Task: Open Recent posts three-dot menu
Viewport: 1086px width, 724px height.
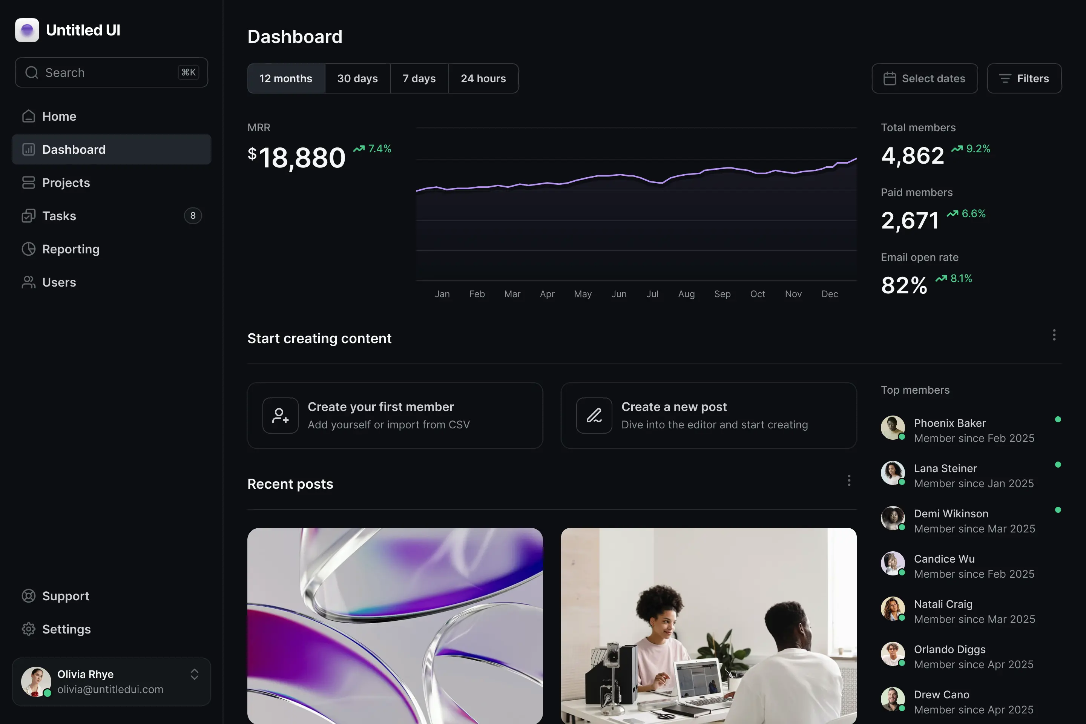Action: 849,481
